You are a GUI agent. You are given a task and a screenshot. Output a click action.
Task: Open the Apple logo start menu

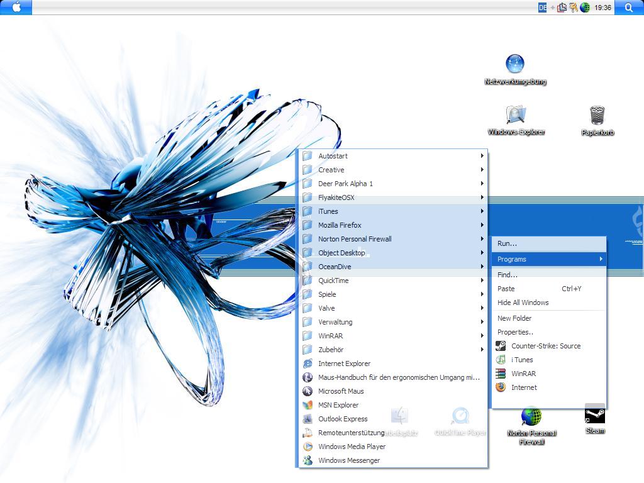(16, 7)
